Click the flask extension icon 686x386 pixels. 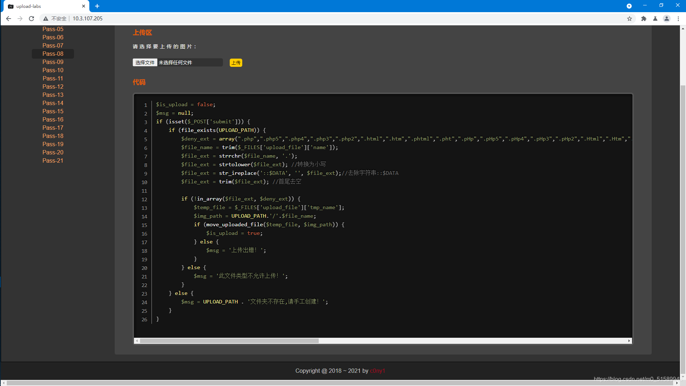(x=655, y=19)
